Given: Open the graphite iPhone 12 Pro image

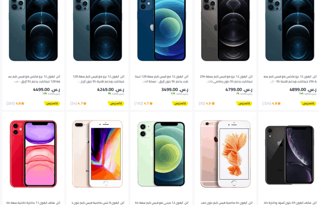Looking at the screenshot, I should point(226,30).
